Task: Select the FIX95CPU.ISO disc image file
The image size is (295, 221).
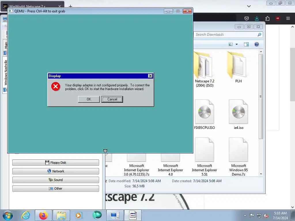Action: coord(204,115)
